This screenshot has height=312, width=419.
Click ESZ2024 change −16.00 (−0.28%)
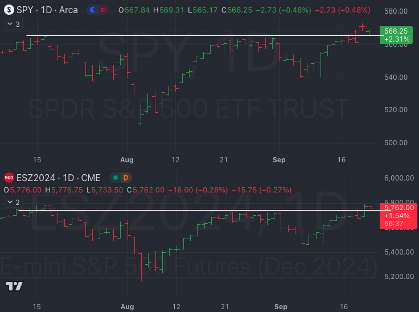click(198, 190)
